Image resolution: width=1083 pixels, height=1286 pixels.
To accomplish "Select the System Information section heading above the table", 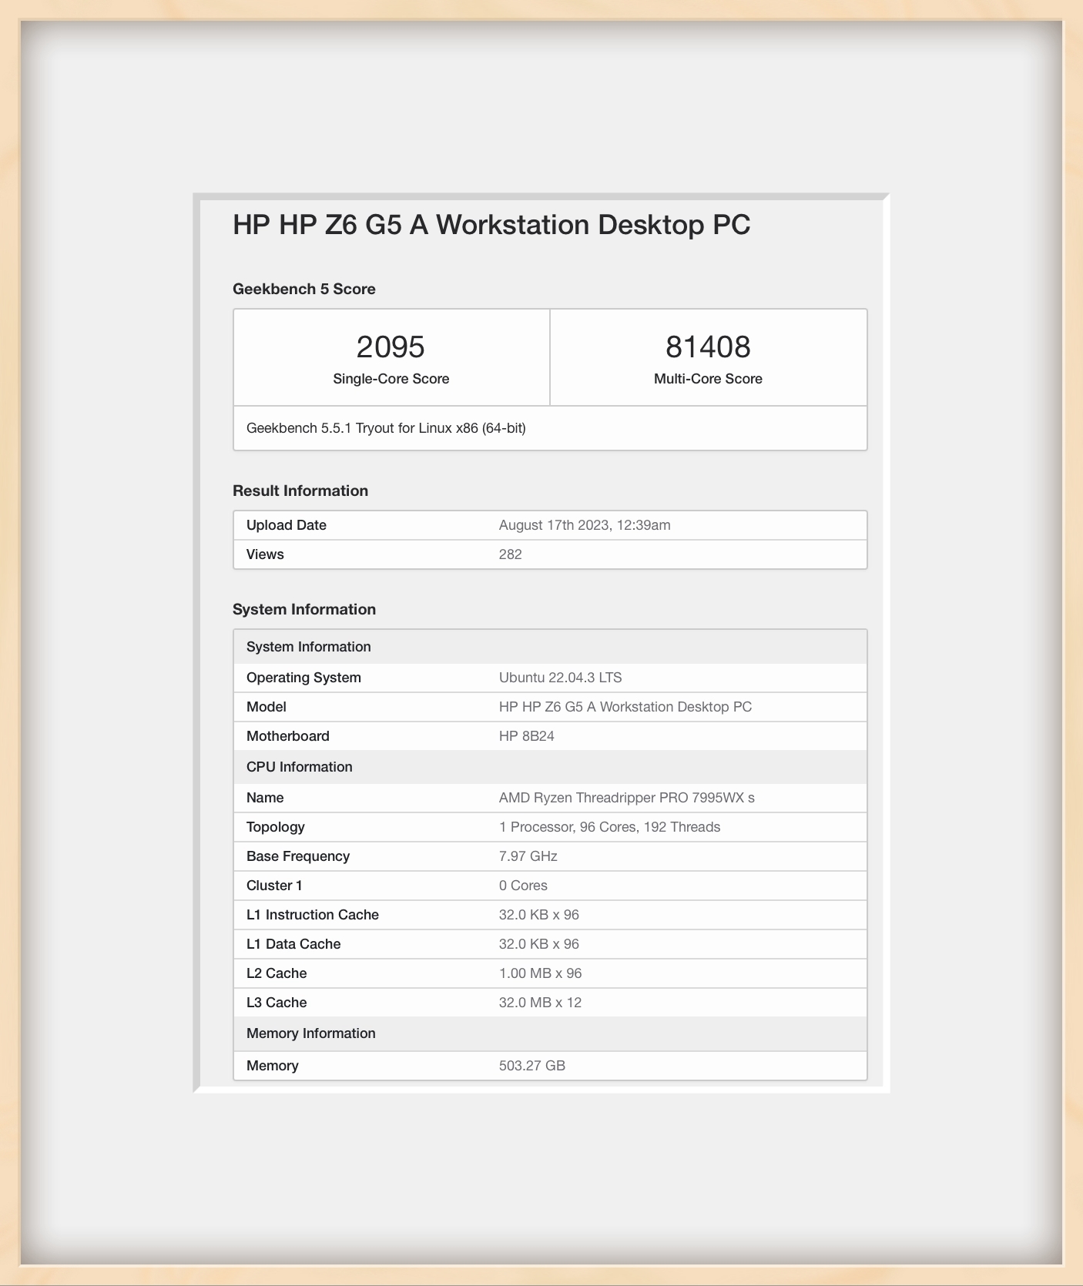I will (304, 609).
